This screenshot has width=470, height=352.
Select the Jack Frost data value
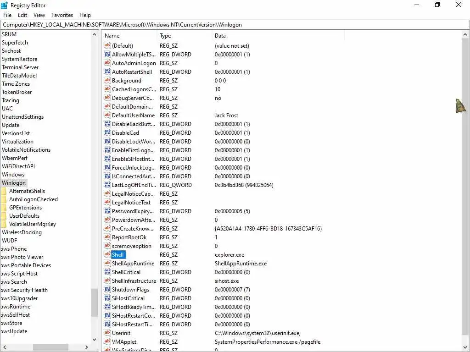(226, 115)
